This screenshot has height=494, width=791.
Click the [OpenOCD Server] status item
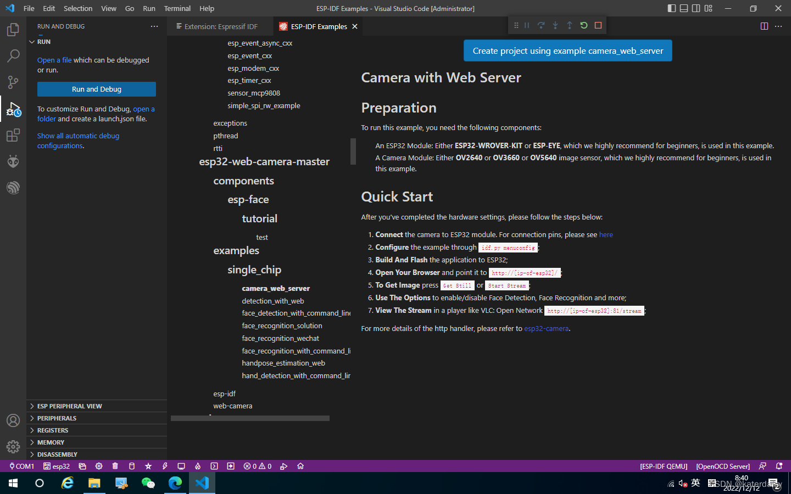click(723, 466)
